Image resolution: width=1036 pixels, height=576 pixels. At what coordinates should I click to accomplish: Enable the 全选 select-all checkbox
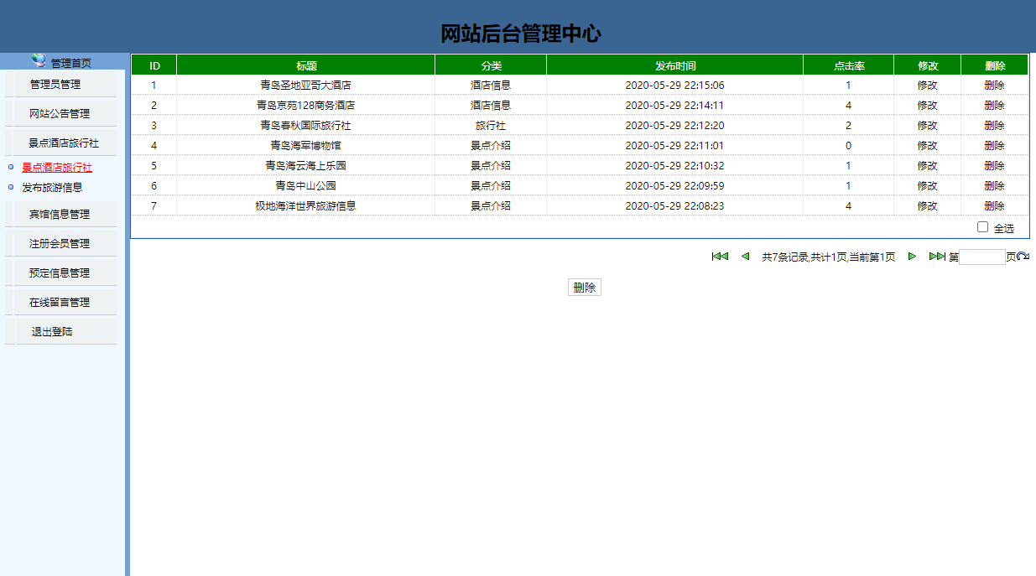981,226
